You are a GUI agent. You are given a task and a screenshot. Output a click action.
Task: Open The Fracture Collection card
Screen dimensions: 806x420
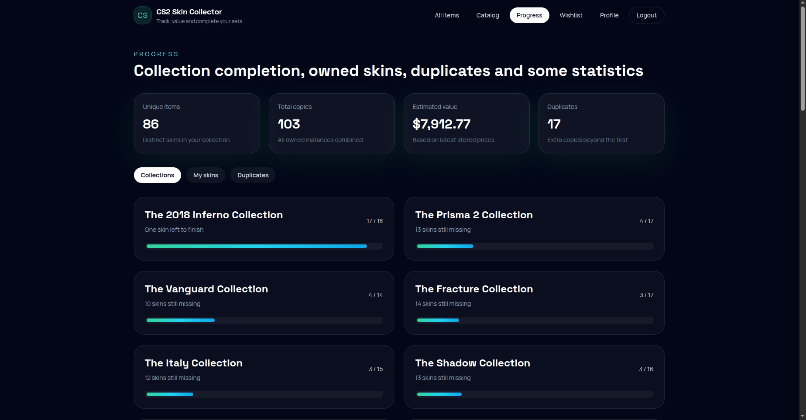(x=534, y=302)
